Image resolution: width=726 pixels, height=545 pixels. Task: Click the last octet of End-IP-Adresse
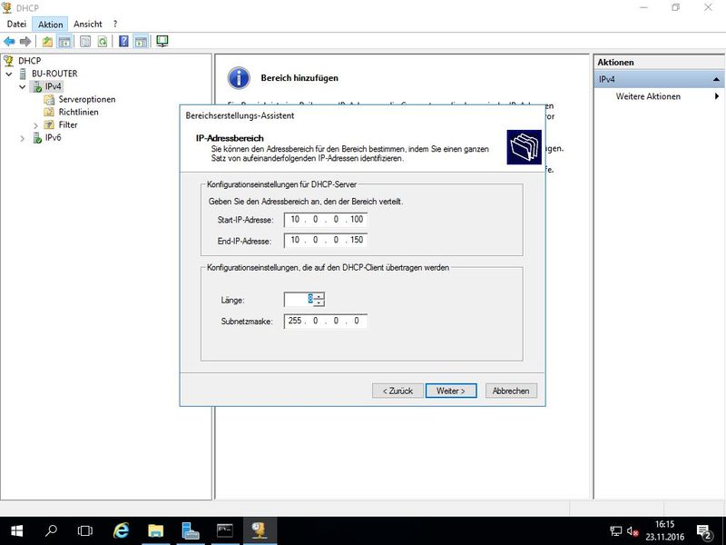point(356,240)
